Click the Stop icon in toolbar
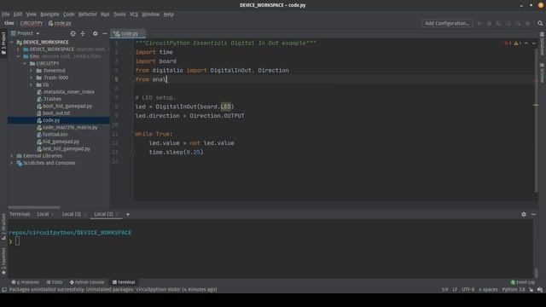The width and height of the screenshot is (546, 307). point(528,23)
